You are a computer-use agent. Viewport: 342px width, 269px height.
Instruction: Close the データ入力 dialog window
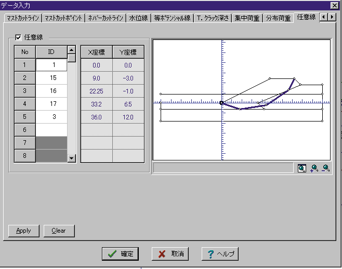coord(334,5)
